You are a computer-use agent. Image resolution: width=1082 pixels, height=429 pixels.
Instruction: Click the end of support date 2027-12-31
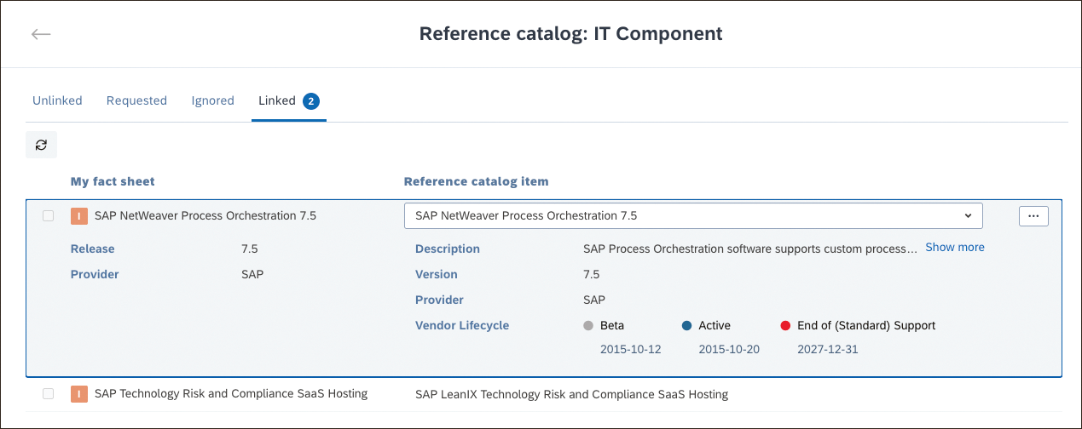pyautogui.click(x=828, y=350)
